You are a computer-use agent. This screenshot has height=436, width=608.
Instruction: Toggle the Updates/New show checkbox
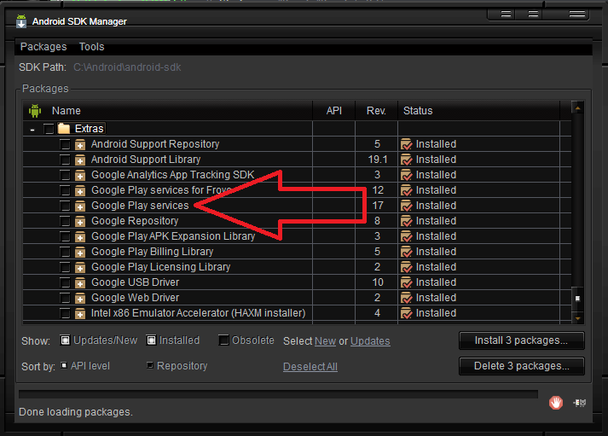point(65,340)
